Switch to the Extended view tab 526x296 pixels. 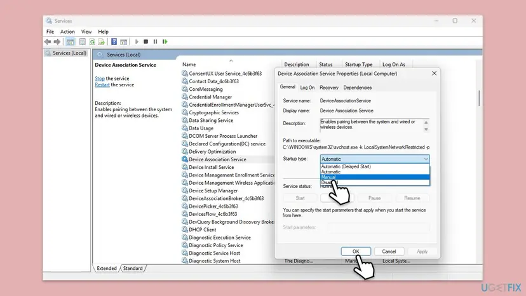point(107,268)
